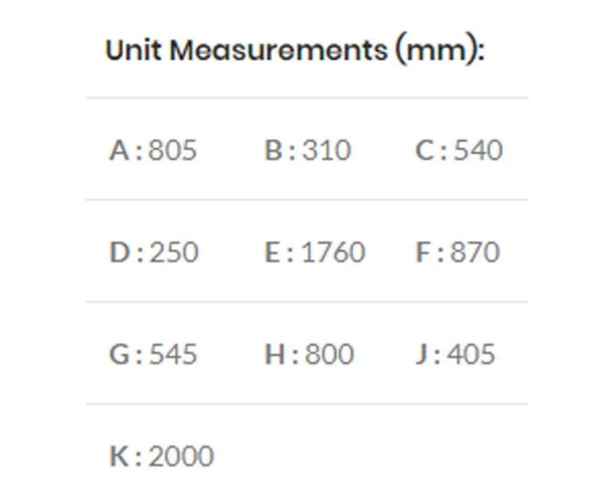Click the letter A label
Screen dimensions: 600x503
point(119,150)
